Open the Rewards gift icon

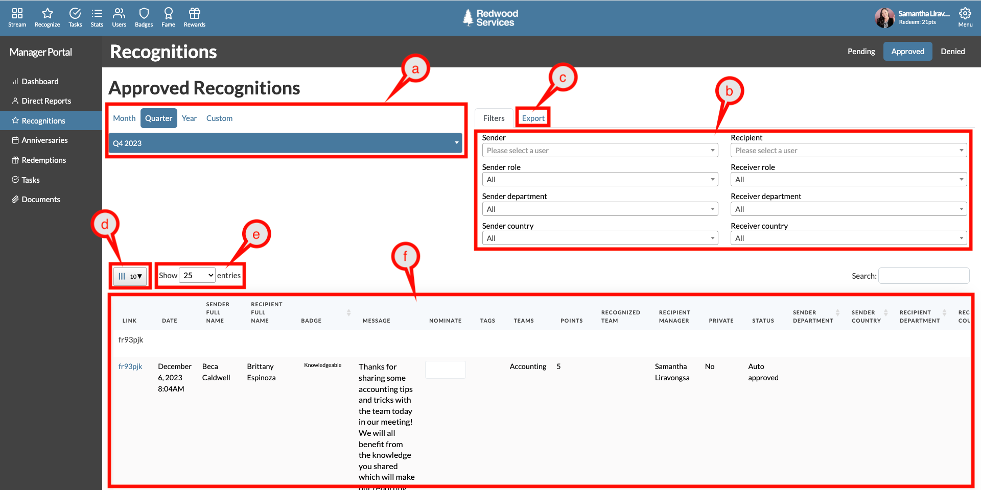[195, 17]
